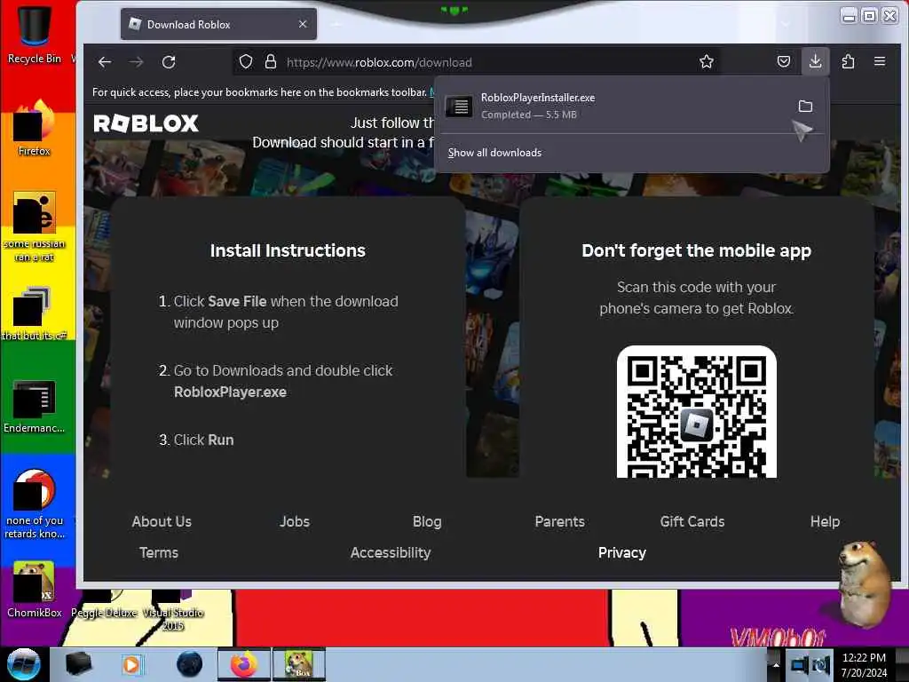Viewport: 909px width, 682px height.
Task: Open the completed RobloxPlayerInstaller.exe download
Action: tap(614, 107)
